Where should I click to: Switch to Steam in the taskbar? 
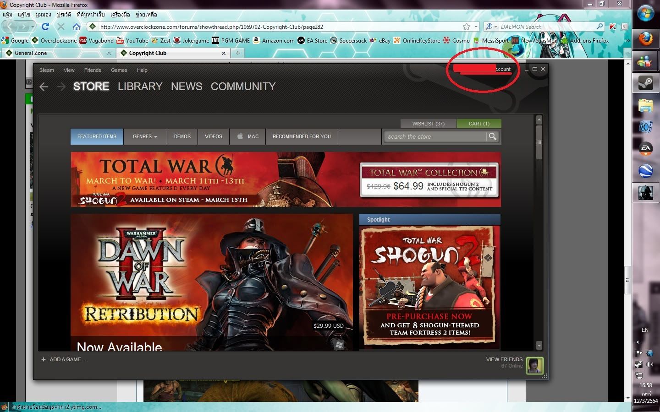tap(645, 83)
